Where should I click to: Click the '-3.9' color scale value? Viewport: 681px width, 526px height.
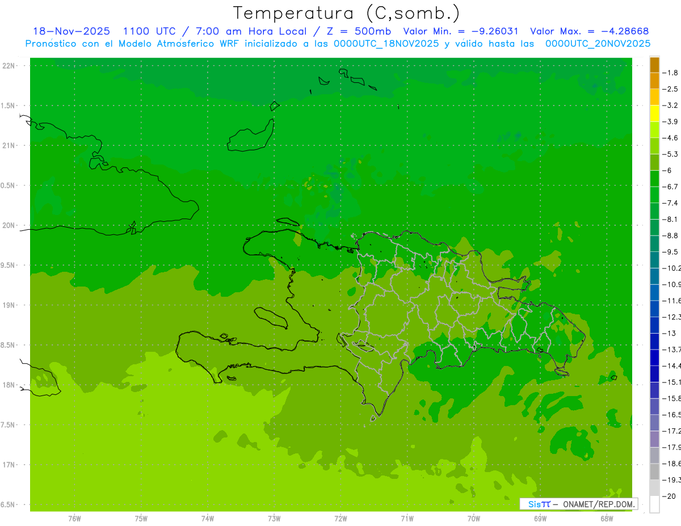(670, 121)
